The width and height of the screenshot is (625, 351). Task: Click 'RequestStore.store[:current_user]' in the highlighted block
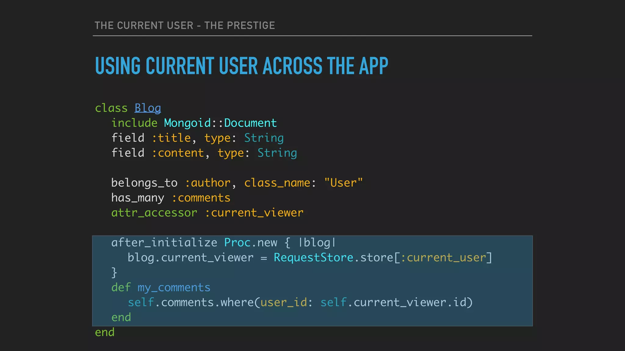pyautogui.click(x=383, y=258)
